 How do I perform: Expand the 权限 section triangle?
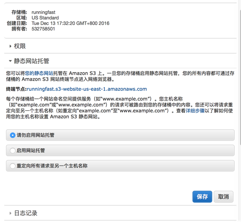[10, 47]
